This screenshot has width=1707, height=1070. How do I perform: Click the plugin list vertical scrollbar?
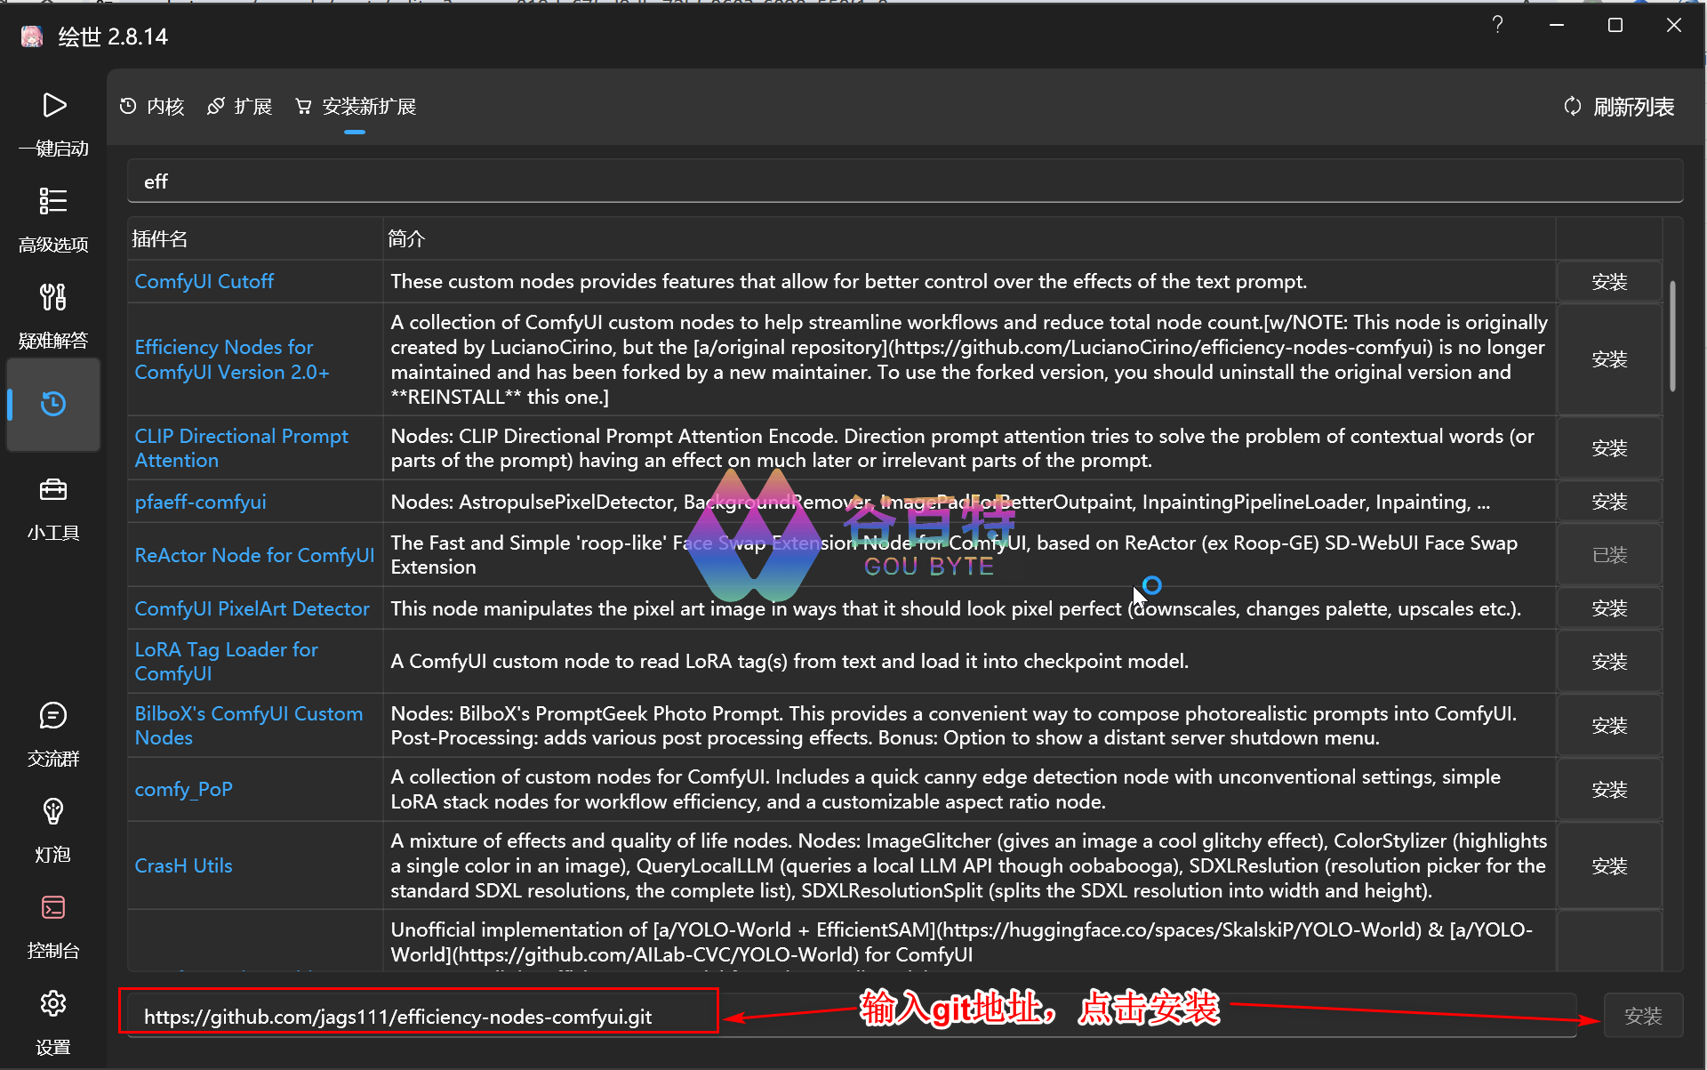coord(1672,336)
